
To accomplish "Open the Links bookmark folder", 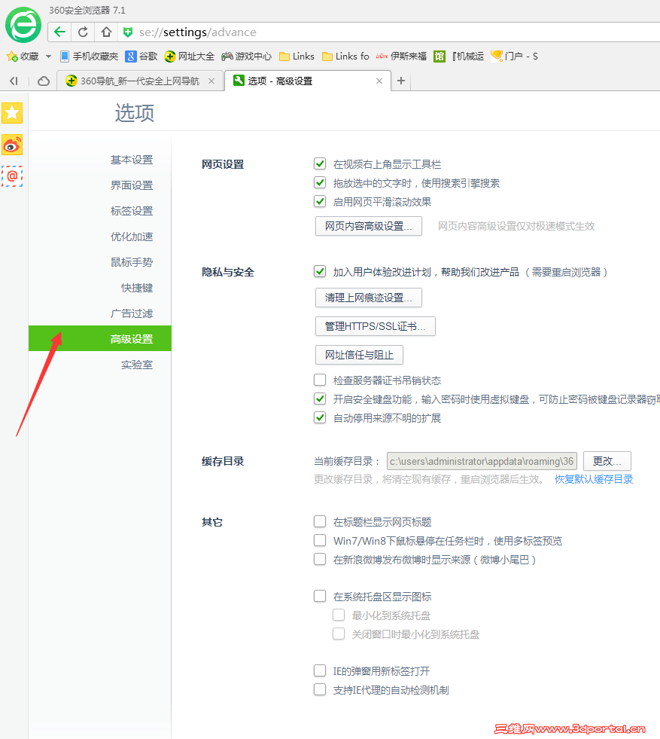I will (297, 56).
